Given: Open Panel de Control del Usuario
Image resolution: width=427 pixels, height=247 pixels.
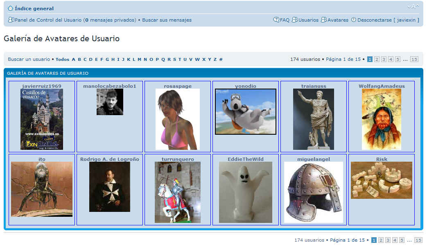Looking at the screenshot, I should (48, 20).
